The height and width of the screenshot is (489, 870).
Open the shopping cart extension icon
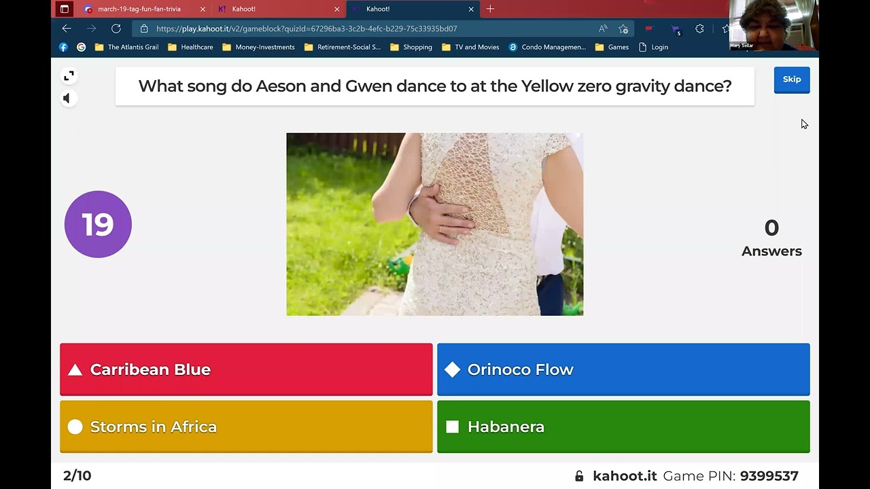click(x=675, y=29)
